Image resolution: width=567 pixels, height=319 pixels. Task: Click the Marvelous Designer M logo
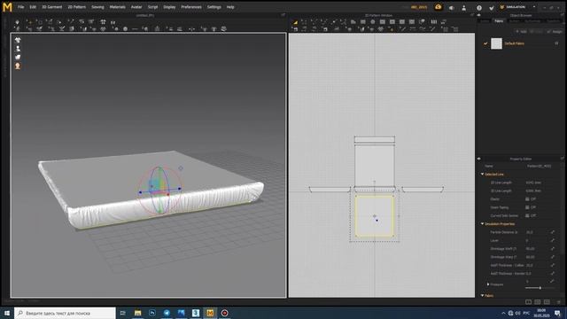(x=7, y=7)
